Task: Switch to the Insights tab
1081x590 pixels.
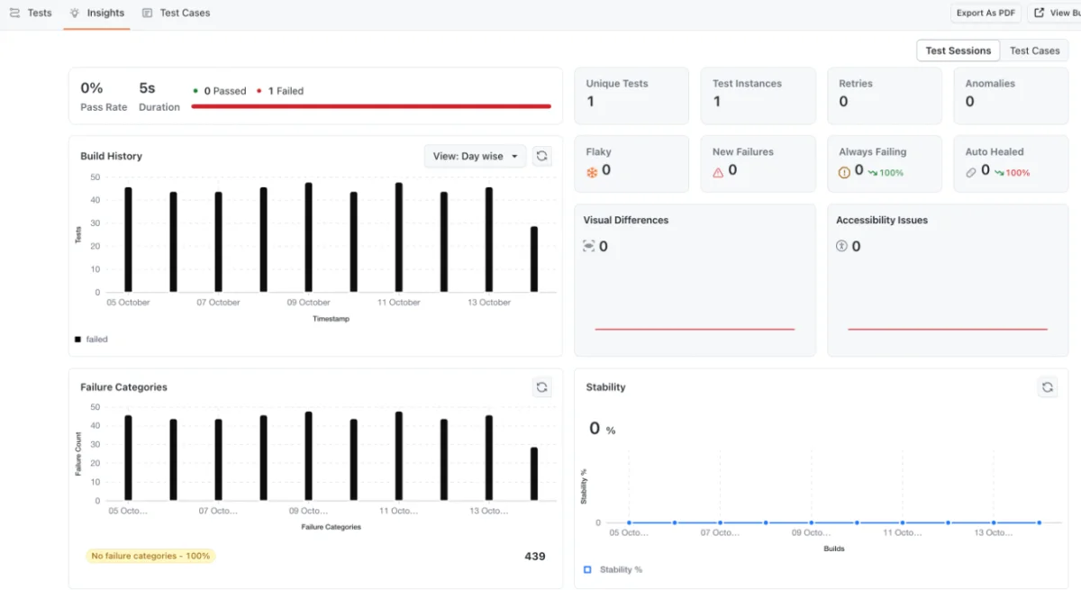Action: pyautogui.click(x=96, y=14)
